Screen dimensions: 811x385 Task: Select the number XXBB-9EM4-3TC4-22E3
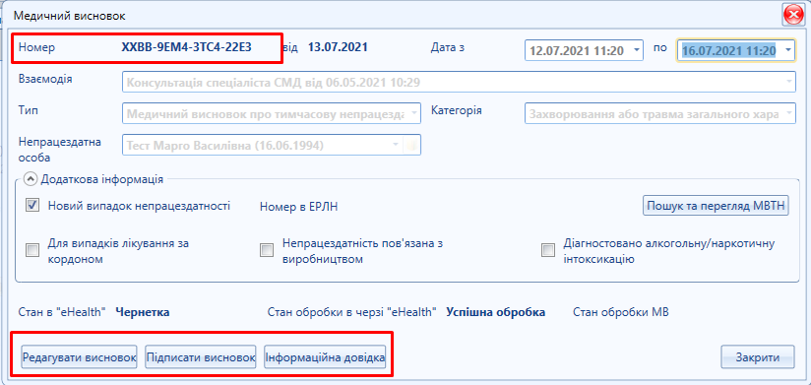click(x=187, y=47)
